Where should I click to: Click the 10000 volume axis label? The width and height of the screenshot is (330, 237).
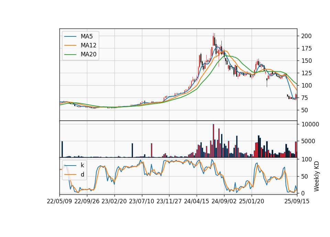pos(310,124)
